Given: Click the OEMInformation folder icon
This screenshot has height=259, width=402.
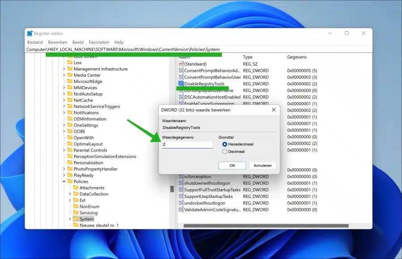Looking at the screenshot, I should 70,119.
